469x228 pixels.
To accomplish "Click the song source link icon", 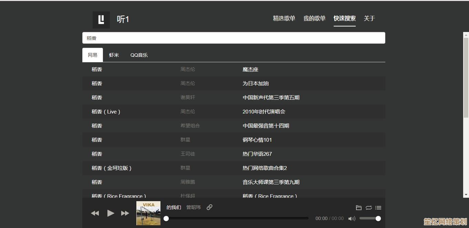I will [x=209, y=207].
